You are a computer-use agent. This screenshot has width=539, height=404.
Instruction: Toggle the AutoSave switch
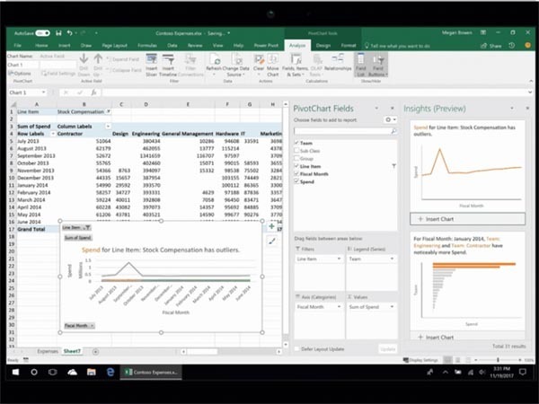tap(42, 33)
